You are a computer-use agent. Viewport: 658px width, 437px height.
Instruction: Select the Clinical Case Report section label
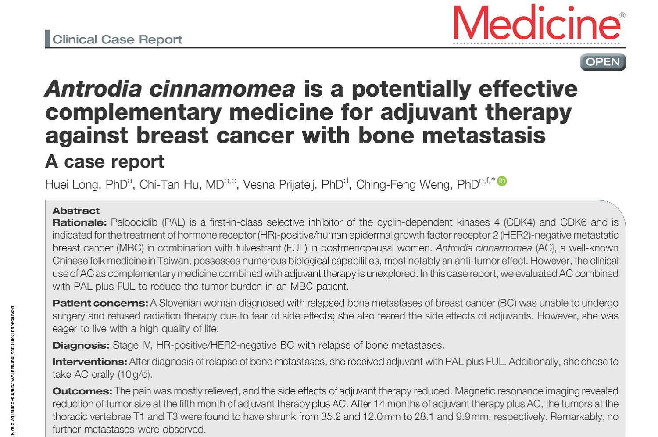117,39
